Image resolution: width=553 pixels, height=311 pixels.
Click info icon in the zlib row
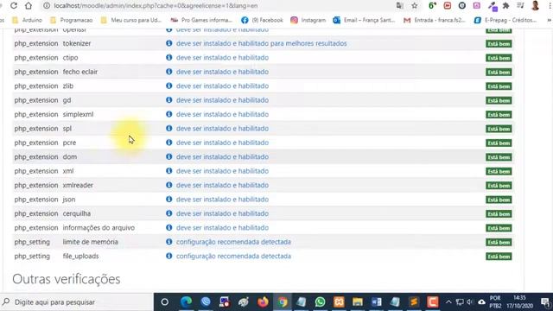169,86
